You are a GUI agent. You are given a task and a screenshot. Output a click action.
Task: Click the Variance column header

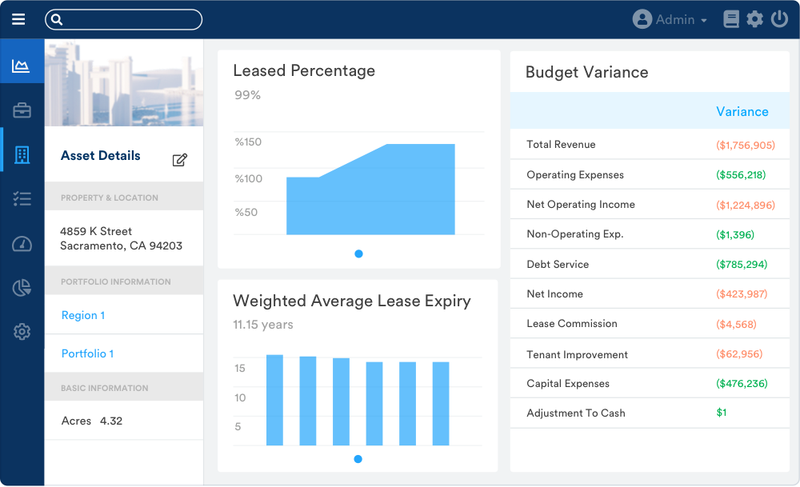tap(742, 111)
